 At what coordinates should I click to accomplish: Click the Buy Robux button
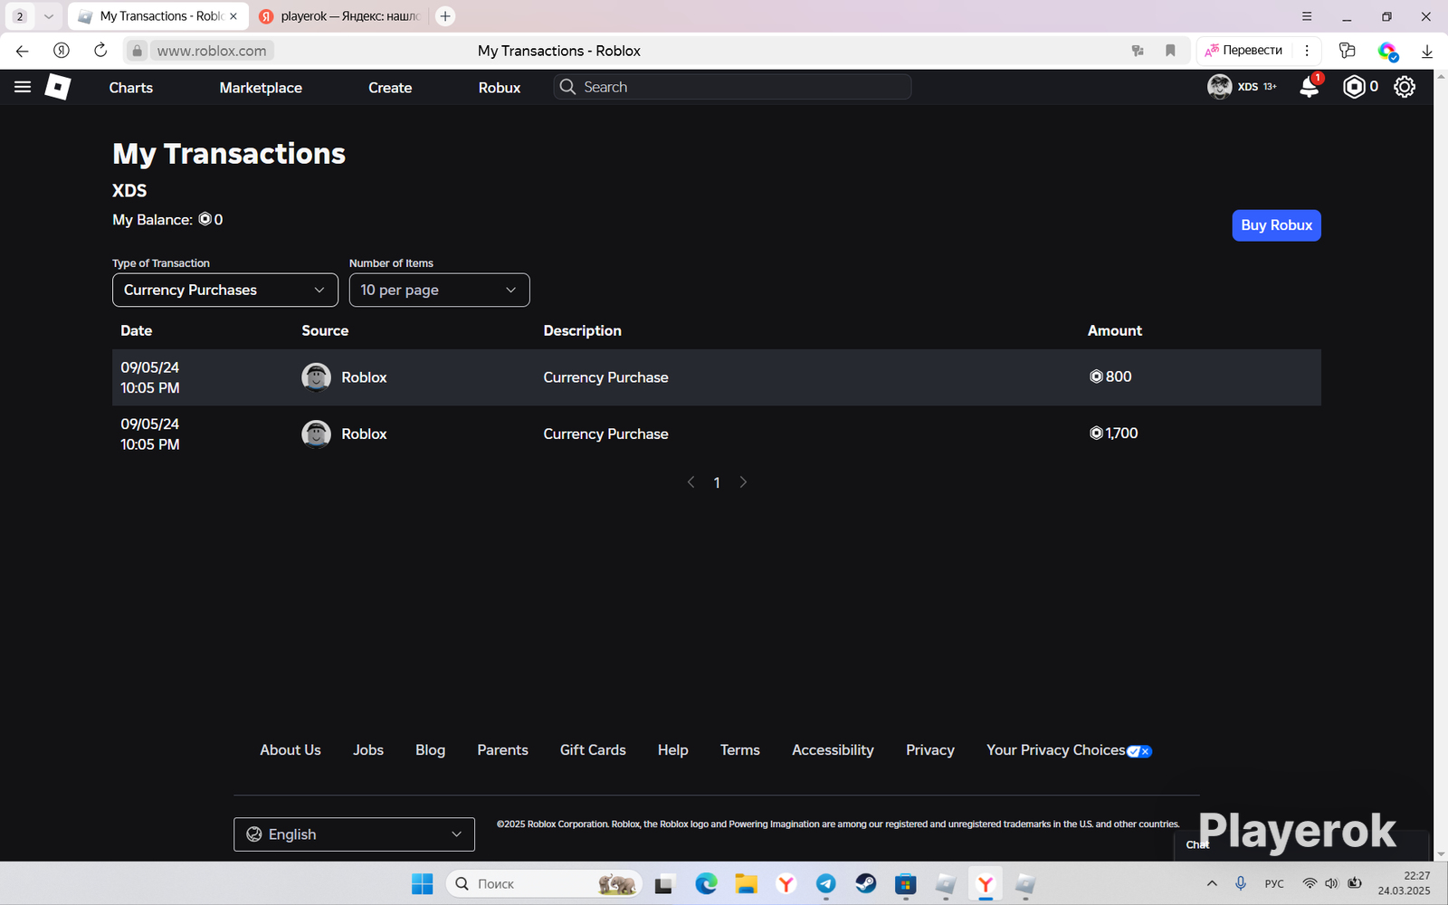(1276, 225)
